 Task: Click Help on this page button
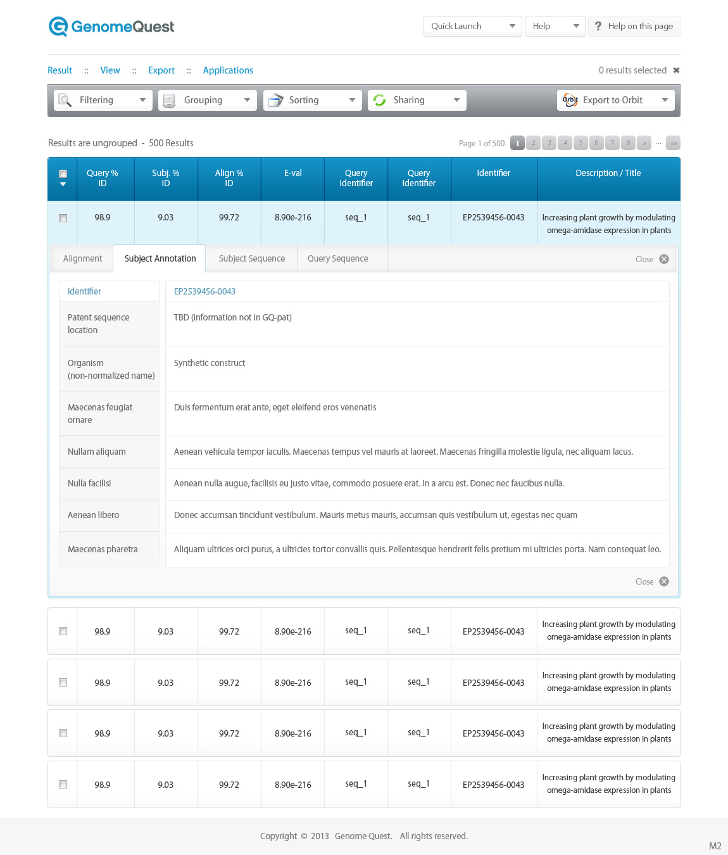point(634,26)
